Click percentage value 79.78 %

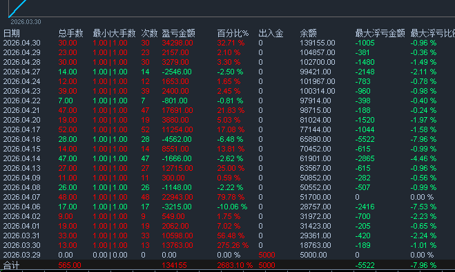click(231, 198)
